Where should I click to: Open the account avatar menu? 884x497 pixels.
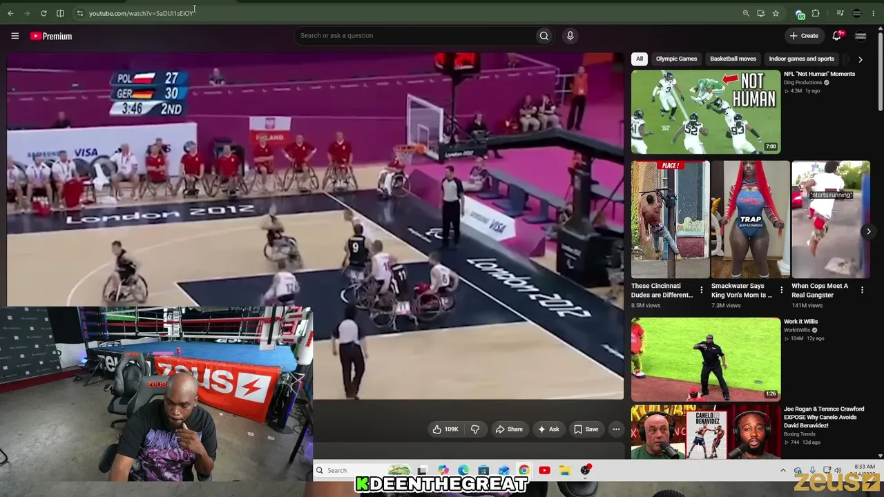[861, 36]
